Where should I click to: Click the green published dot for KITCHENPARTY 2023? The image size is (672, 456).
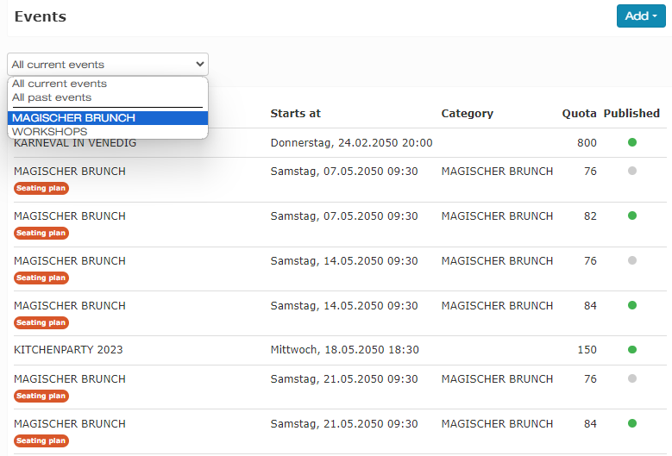[x=632, y=349]
